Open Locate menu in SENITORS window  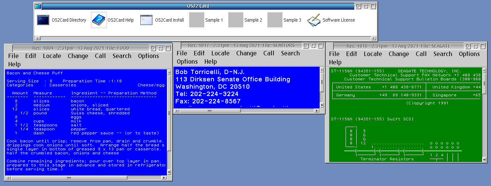220,53
